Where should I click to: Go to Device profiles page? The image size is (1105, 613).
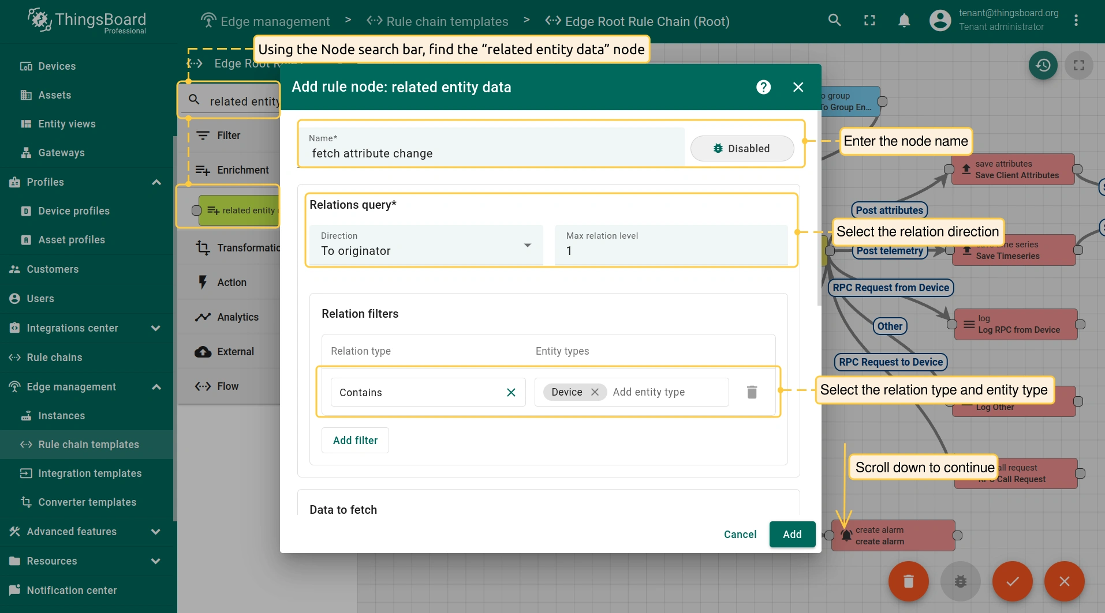(74, 211)
